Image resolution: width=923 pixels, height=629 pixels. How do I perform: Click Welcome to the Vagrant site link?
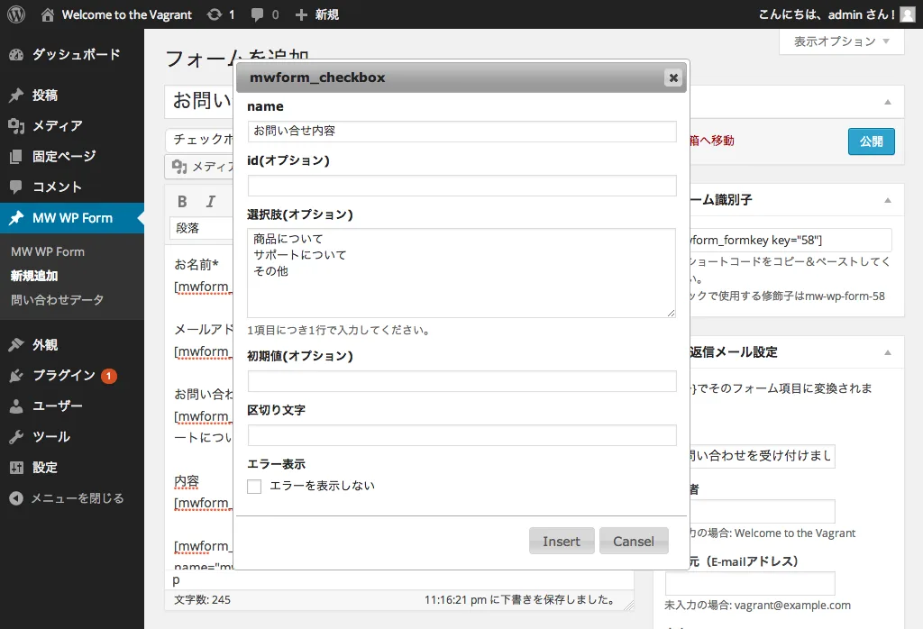(x=127, y=14)
